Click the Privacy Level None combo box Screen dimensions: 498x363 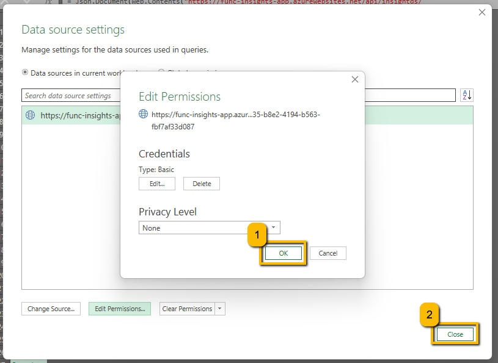210,228
